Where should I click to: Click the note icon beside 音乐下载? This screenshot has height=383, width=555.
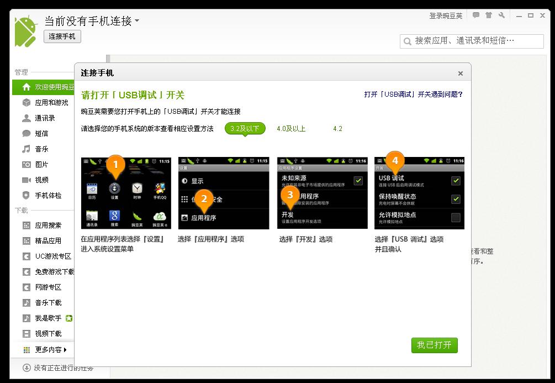tap(27, 302)
